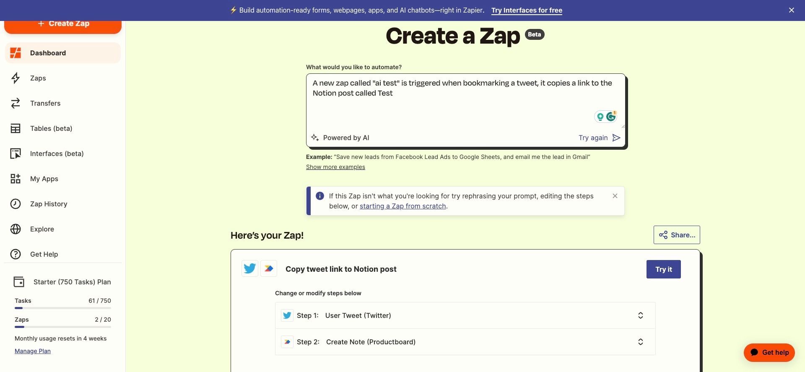Switch to the Dashboard tab

[48, 53]
